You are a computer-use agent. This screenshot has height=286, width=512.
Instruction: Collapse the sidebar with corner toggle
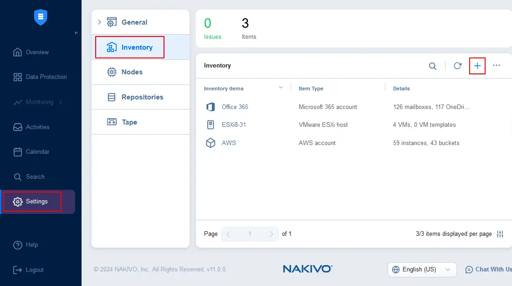pyautogui.click(x=76, y=33)
